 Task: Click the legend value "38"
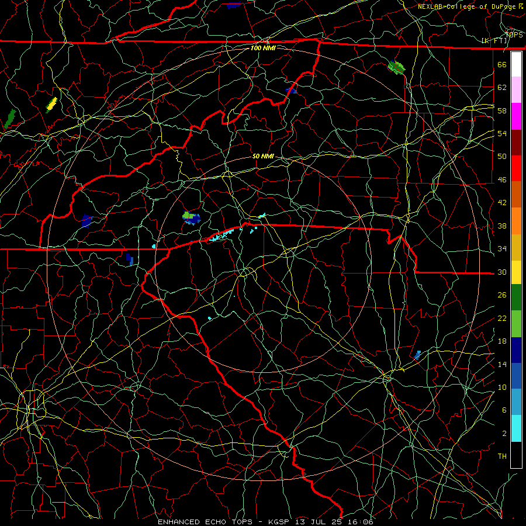[502, 226]
